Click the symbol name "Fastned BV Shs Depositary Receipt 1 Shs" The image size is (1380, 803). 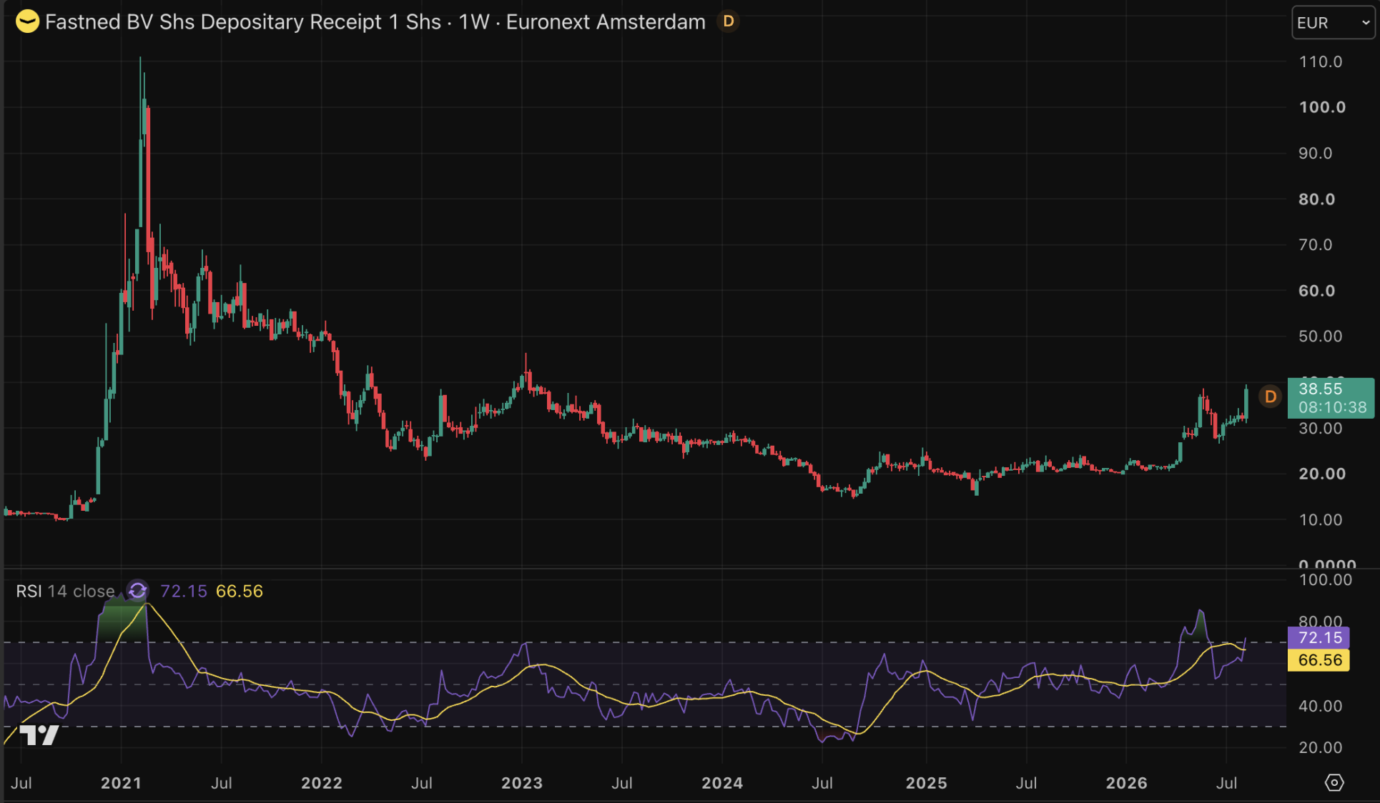243,22
